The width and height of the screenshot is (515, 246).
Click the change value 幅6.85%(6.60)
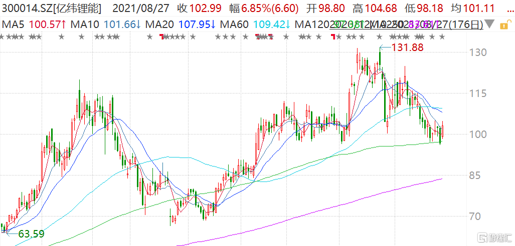point(264,8)
